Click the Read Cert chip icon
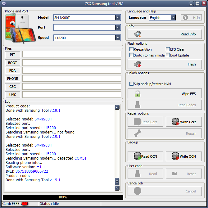Screen dimensions: 208x208 click(137, 122)
